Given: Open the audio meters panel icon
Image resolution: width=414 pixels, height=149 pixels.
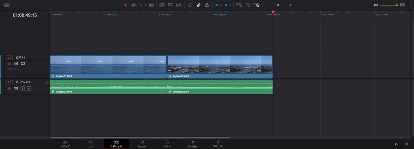Looking at the screenshot, I should 410,5.
